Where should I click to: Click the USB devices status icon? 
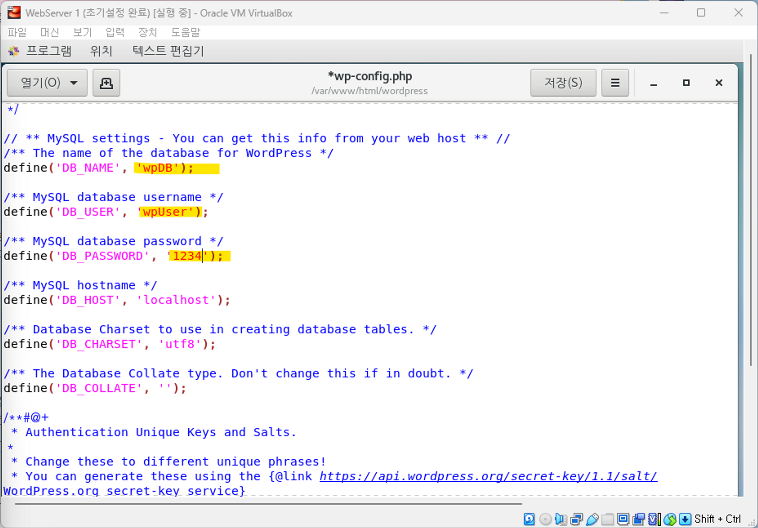pyautogui.click(x=592, y=519)
